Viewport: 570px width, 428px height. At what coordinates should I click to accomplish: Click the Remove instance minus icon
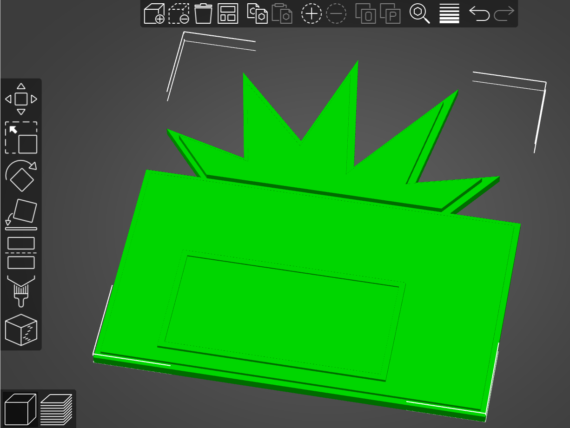coord(336,13)
